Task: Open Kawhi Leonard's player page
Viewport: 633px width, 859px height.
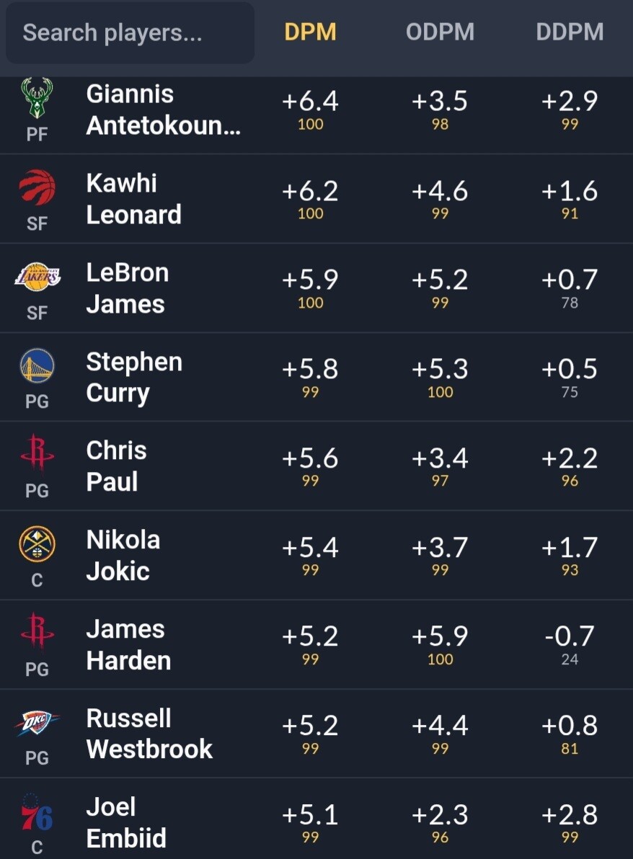Action: (133, 199)
